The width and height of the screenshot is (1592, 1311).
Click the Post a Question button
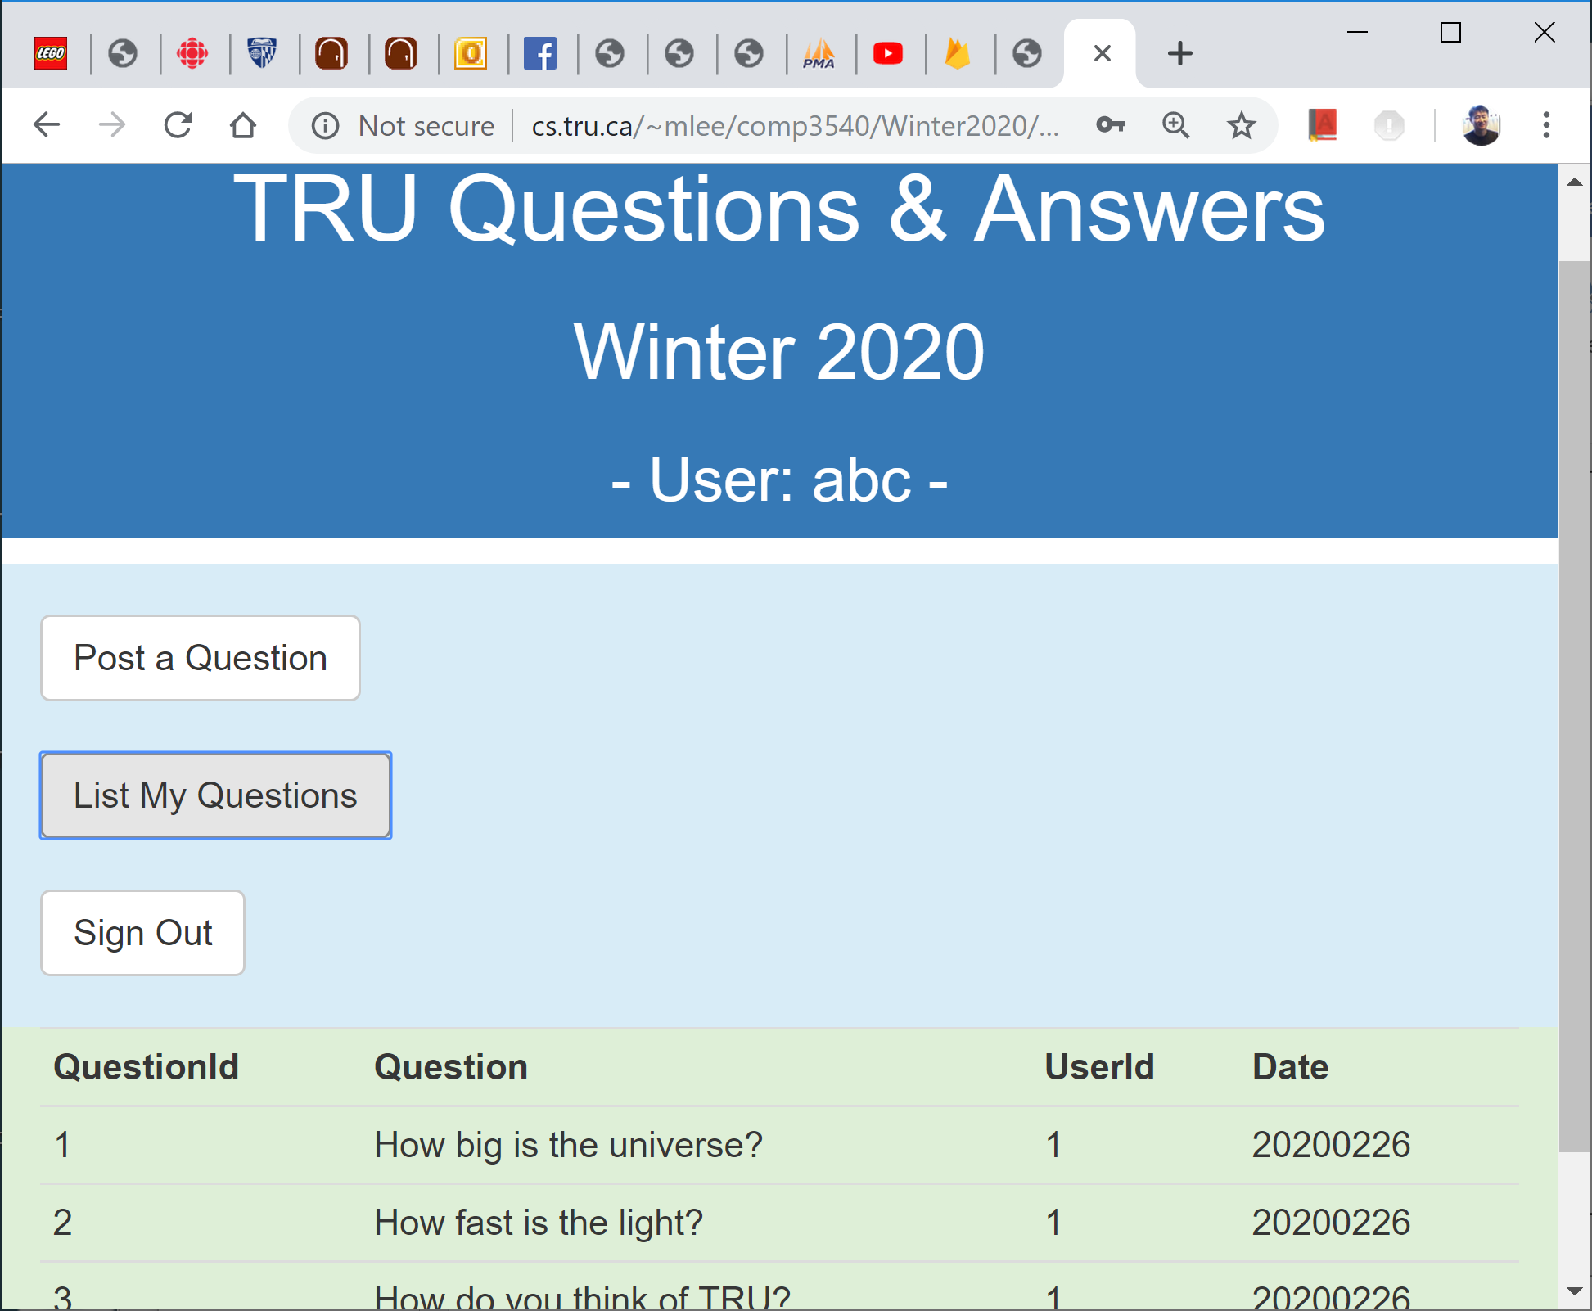coord(201,658)
